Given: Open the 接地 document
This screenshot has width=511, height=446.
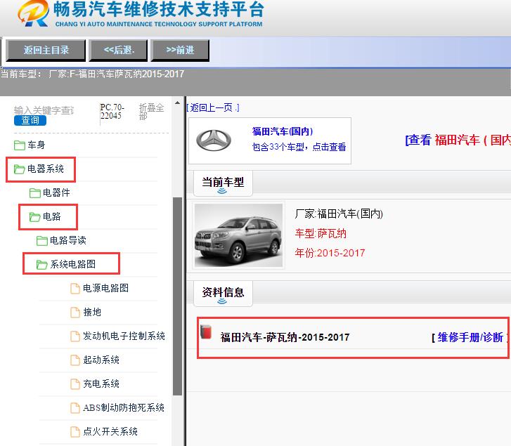Looking at the screenshot, I should tap(92, 312).
